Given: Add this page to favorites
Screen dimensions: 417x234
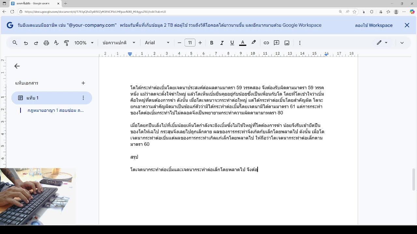Looking at the screenshot, I should point(354,11).
